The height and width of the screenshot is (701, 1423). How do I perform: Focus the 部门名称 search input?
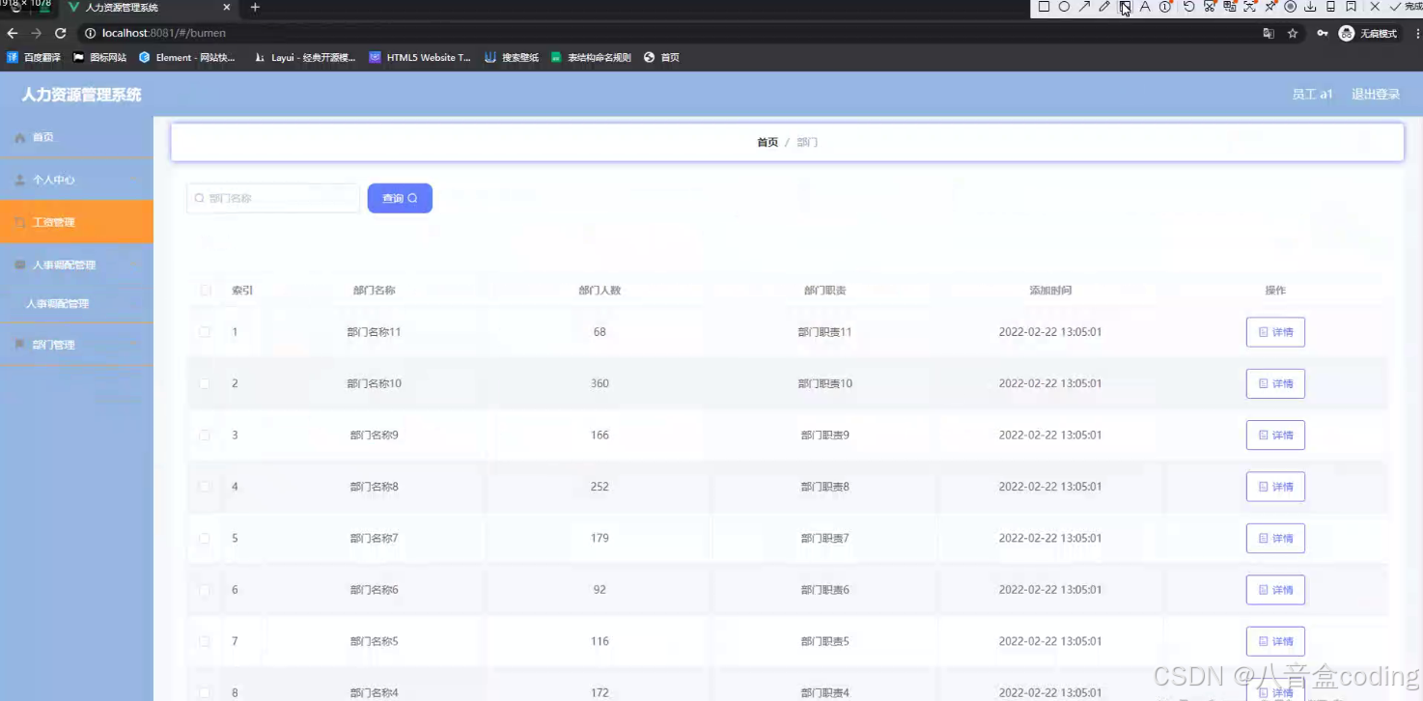coord(273,198)
